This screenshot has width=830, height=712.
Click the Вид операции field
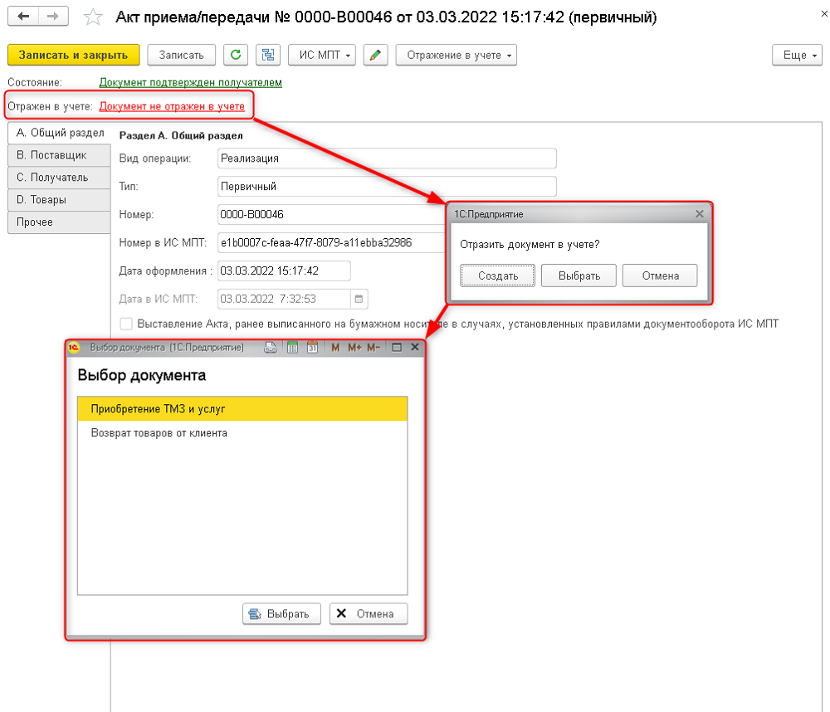pos(387,158)
